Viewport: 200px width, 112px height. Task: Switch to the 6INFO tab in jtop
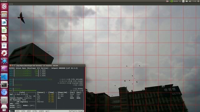tap(41, 111)
